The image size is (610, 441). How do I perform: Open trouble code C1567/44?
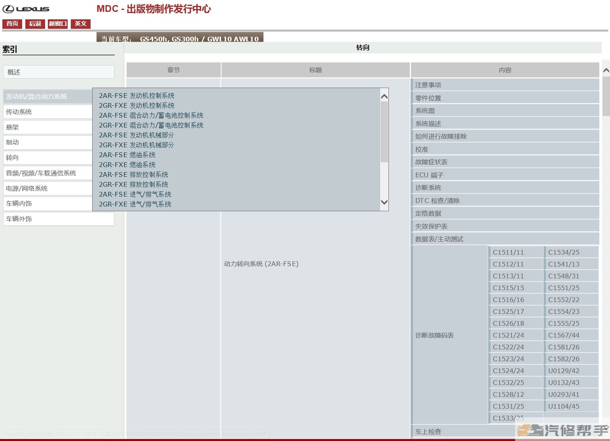[x=572, y=335]
